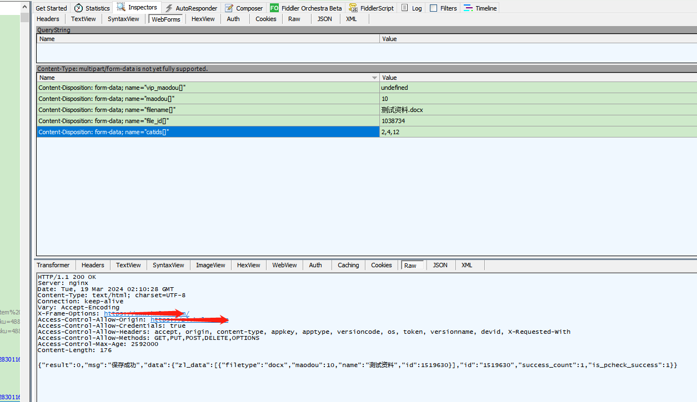Click the "Access-Control-Allow-Credentials: true" line
The height and width of the screenshot is (402, 697).
112,325
